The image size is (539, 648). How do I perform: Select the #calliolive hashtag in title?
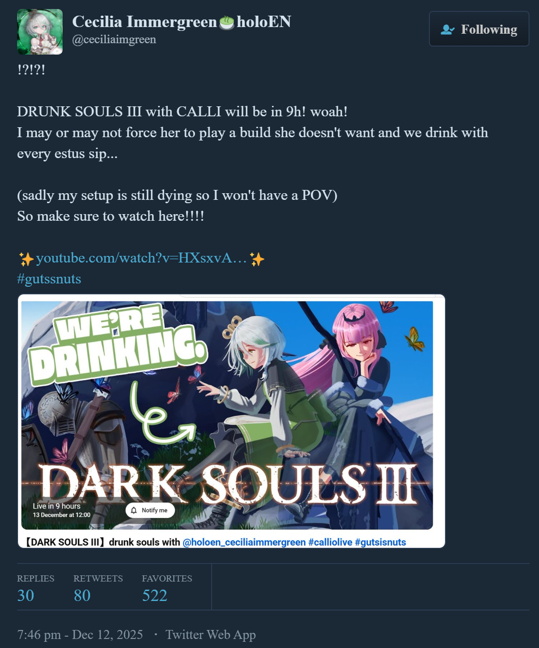tap(330, 542)
